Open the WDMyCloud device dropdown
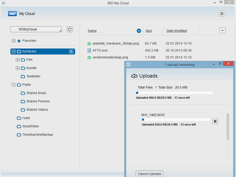 36,29
